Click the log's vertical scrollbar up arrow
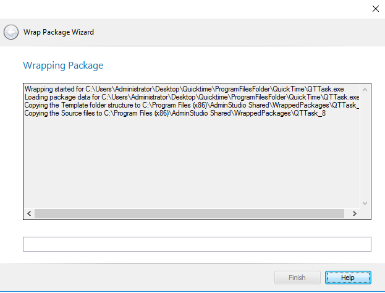Screen dimensions: 385x293 point(365,88)
